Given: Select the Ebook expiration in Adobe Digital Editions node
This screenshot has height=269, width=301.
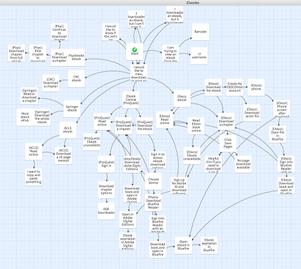Looking at the screenshot, I should [x=127, y=241].
